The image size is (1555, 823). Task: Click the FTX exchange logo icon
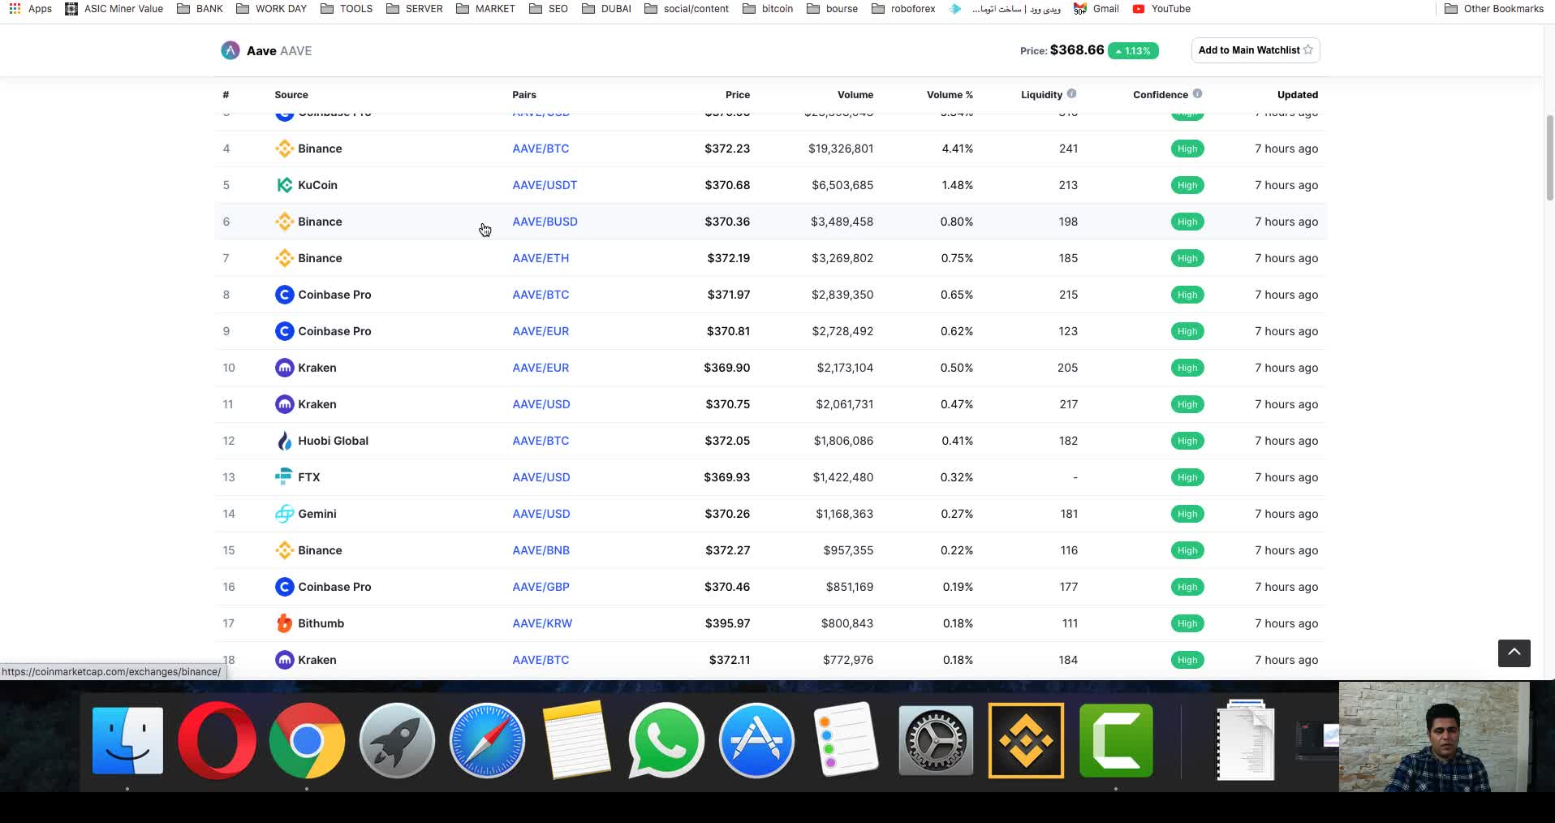pyautogui.click(x=284, y=477)
